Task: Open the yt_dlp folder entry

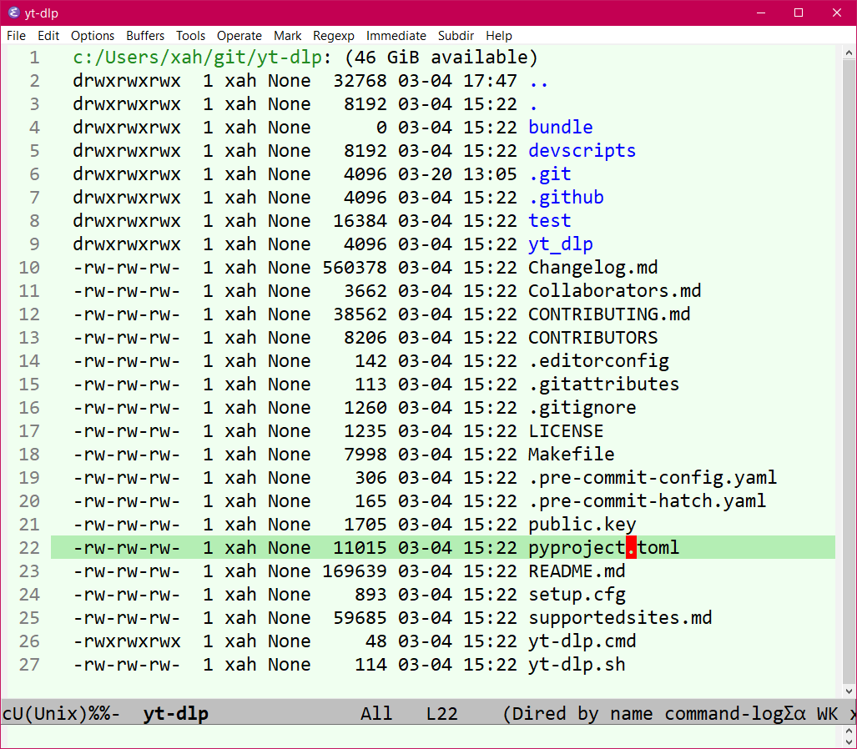Action: click(x=560, y=244)
